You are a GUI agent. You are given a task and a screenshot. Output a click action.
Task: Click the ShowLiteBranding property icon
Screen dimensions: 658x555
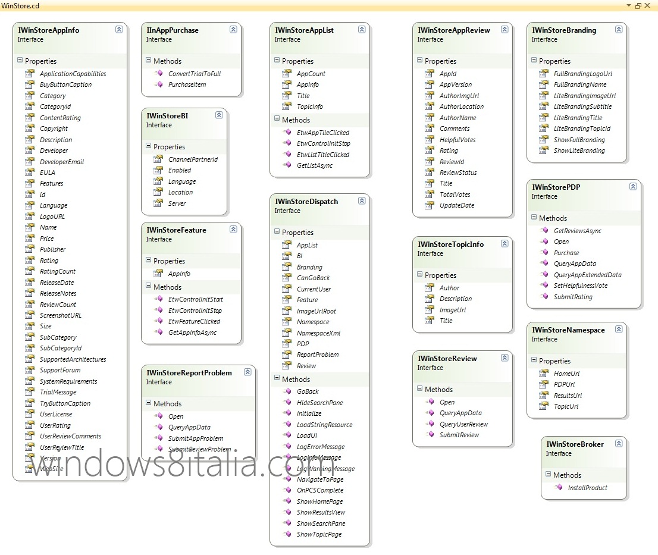pos(543,150)
